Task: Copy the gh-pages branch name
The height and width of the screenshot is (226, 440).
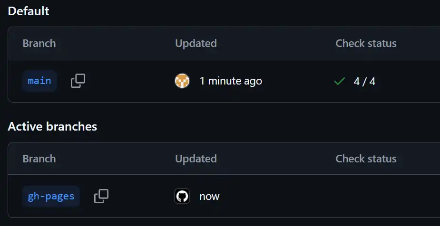Action: point(101,196)
